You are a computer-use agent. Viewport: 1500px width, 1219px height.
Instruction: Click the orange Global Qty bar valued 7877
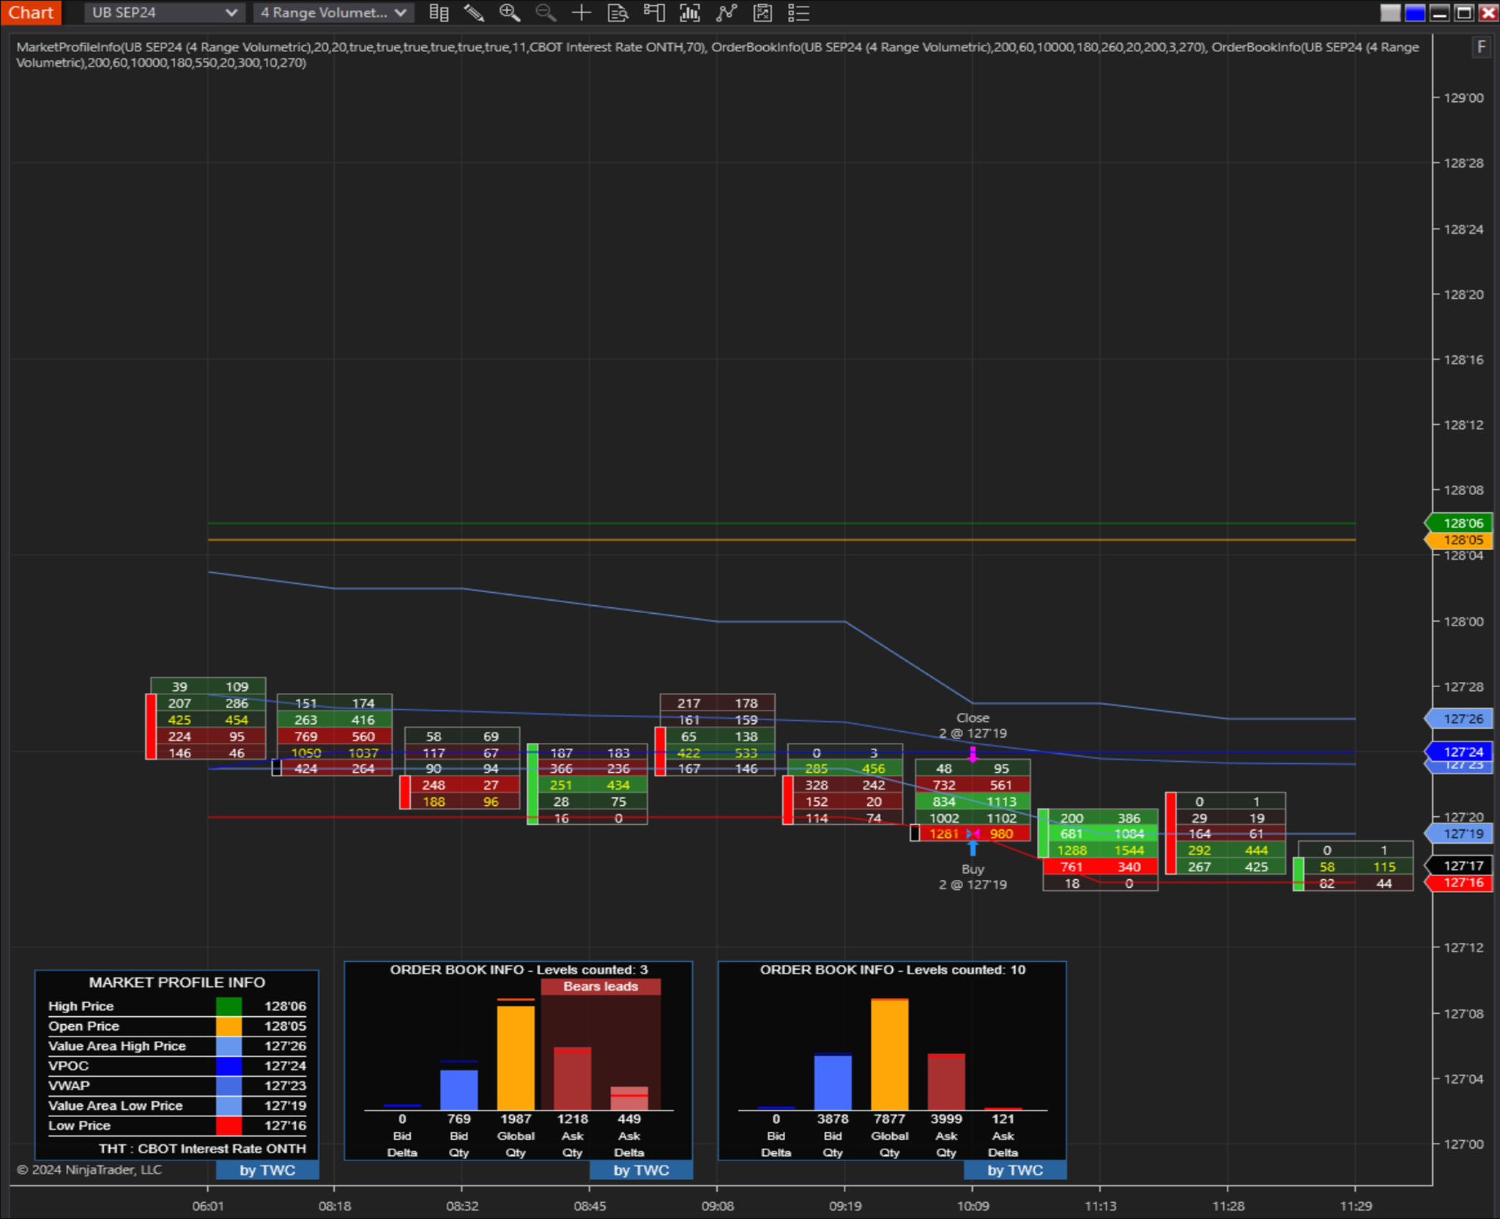pyautogui.click(x=889, y=1055)
